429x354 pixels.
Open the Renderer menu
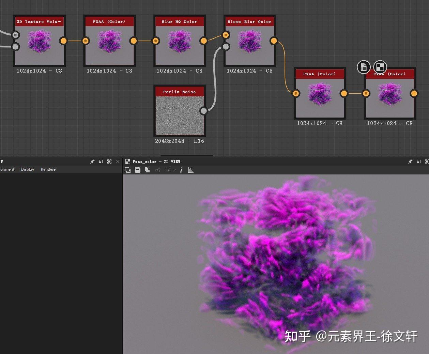(x=48, y=169)
